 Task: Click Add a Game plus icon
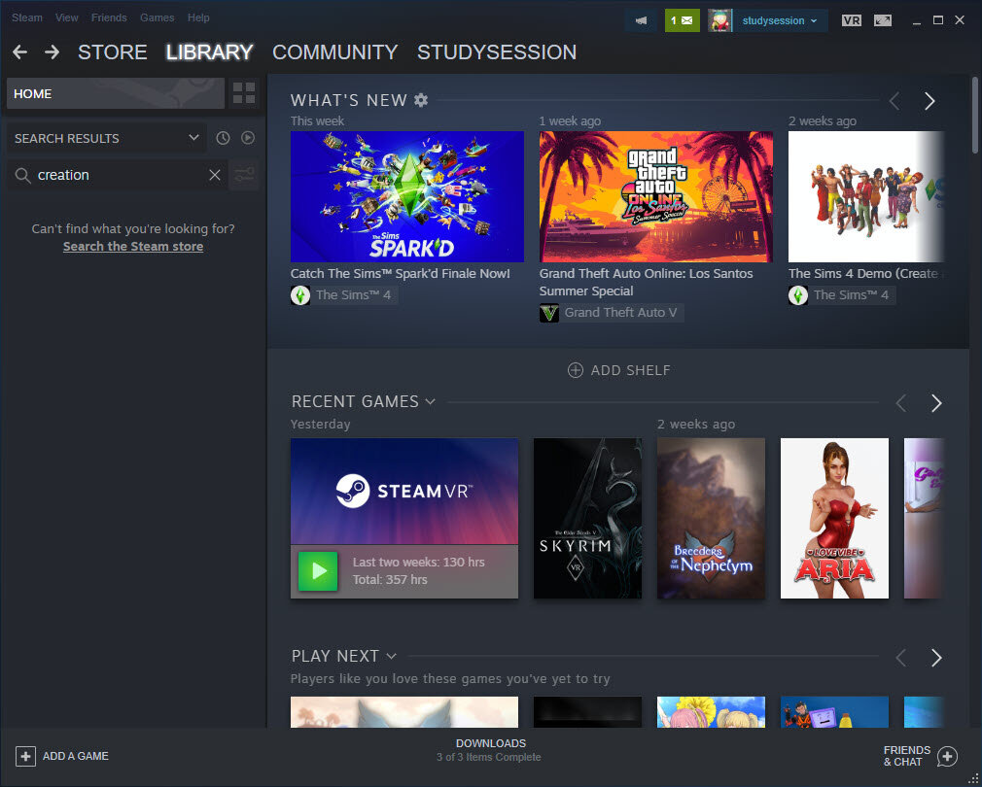(x=25, y=756)
